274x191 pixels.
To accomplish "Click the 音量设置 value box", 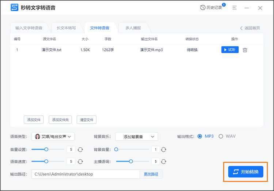I will click(71, 150).
